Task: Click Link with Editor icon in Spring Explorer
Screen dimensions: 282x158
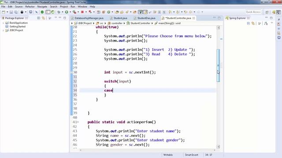Action: pyautogui.click(x=253, y=23)
